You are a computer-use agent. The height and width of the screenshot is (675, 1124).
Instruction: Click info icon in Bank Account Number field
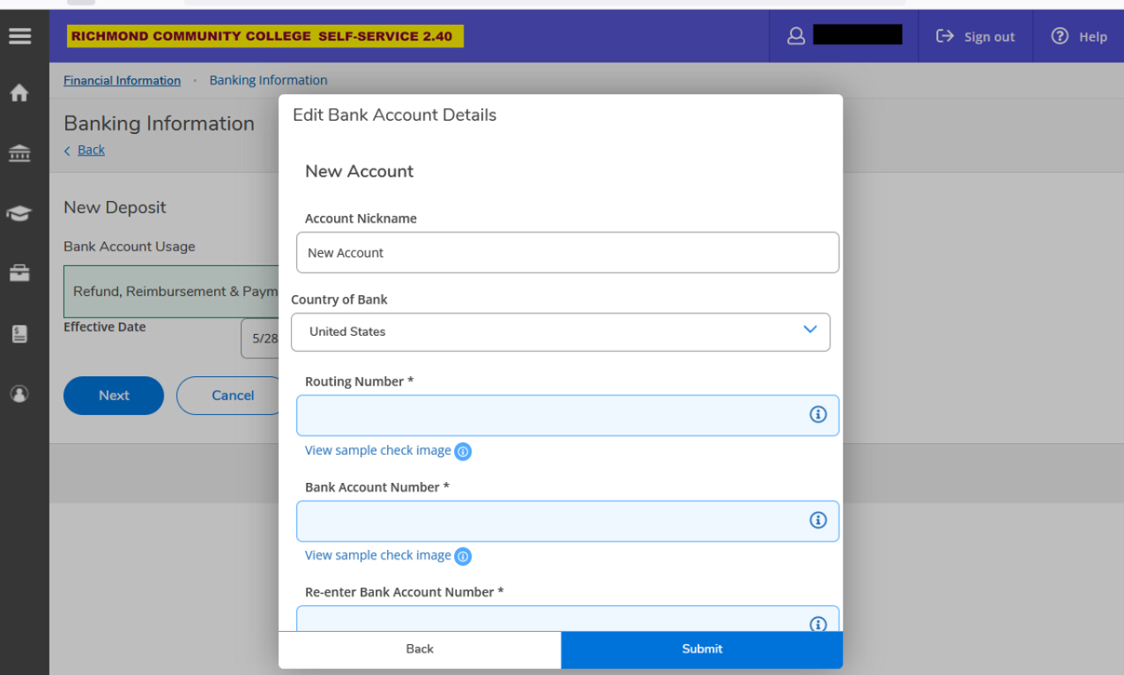pyautogui.click(x=817, y=520)
